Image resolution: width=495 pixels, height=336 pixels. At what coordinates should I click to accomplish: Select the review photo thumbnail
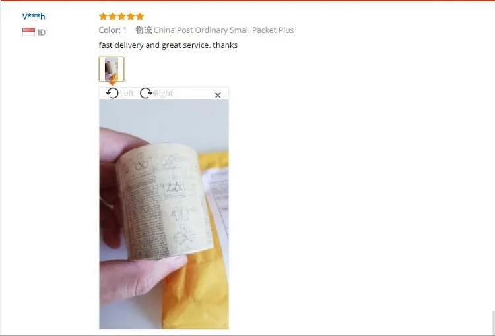[112, 69]
